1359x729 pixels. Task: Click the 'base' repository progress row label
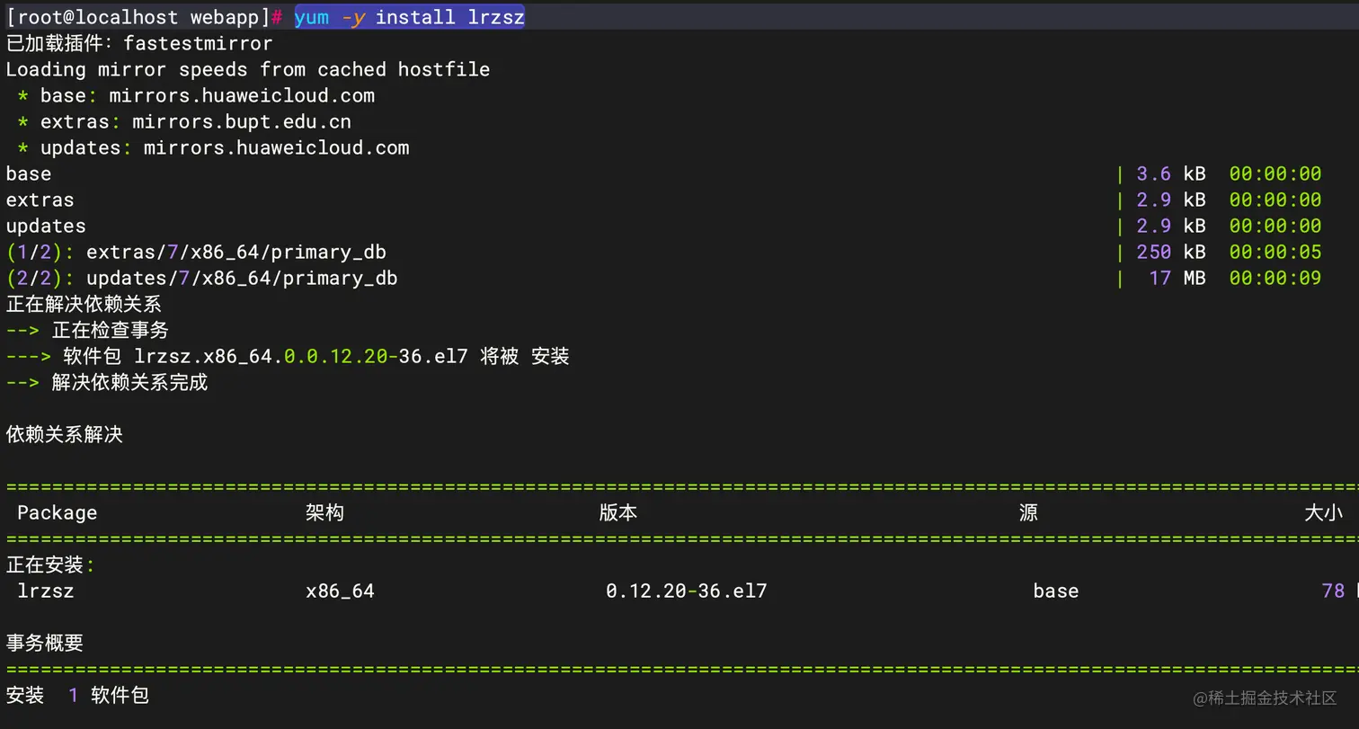29,173
